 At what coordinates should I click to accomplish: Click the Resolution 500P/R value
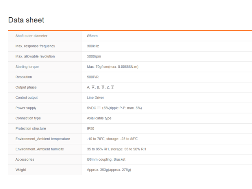pos(93,77)
